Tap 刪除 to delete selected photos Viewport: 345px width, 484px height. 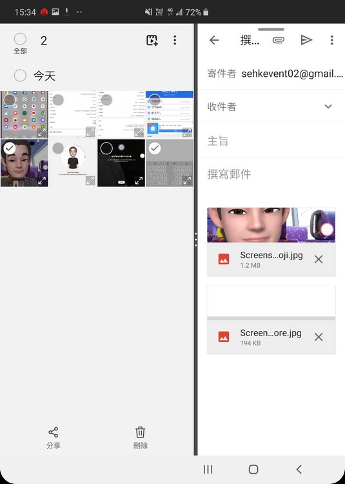pyautogui.click(x=141, y=438)
